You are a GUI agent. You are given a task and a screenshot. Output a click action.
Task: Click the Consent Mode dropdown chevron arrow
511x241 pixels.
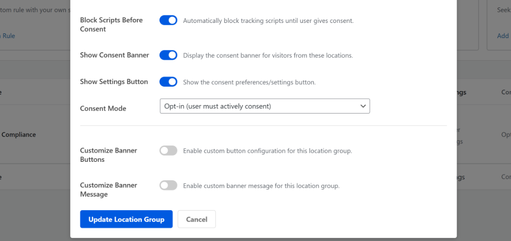coord(363,106)
